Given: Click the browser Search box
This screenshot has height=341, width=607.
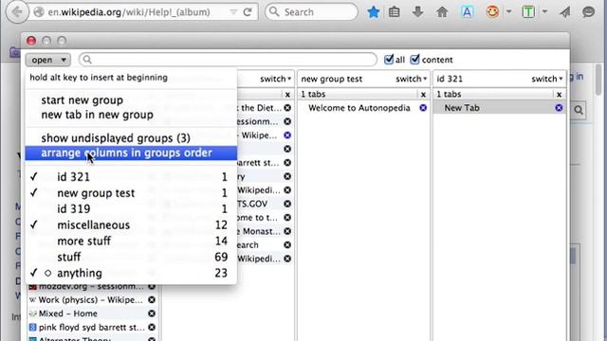Looking at the screenshot, I should (311, 12).
